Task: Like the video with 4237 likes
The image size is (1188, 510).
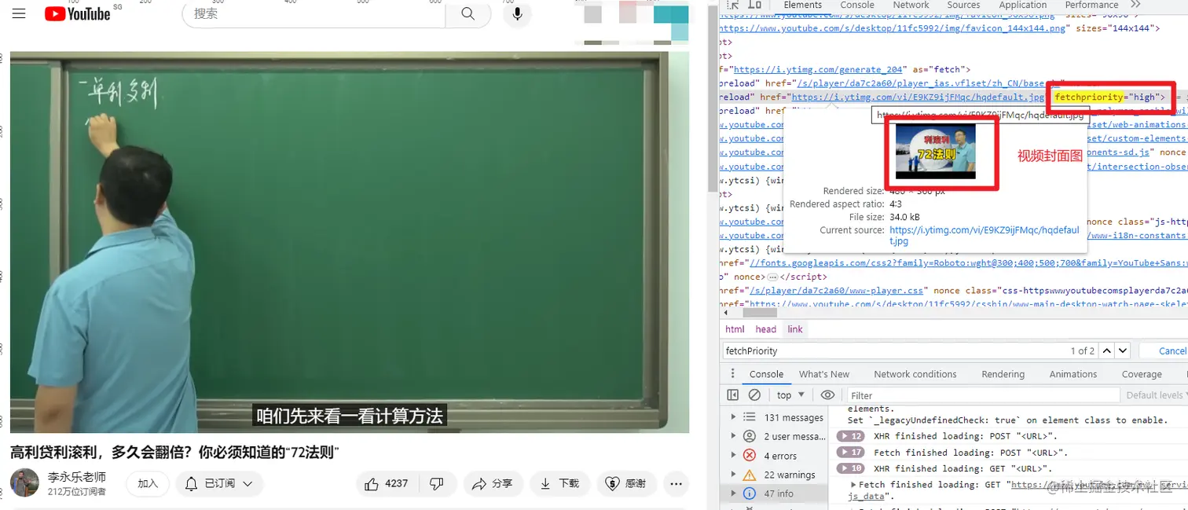Action: coord(388,483)
